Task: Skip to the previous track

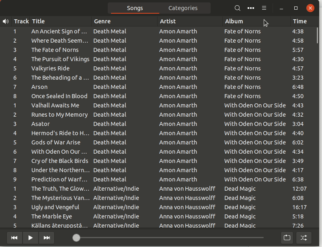Action: click(14, 238)
